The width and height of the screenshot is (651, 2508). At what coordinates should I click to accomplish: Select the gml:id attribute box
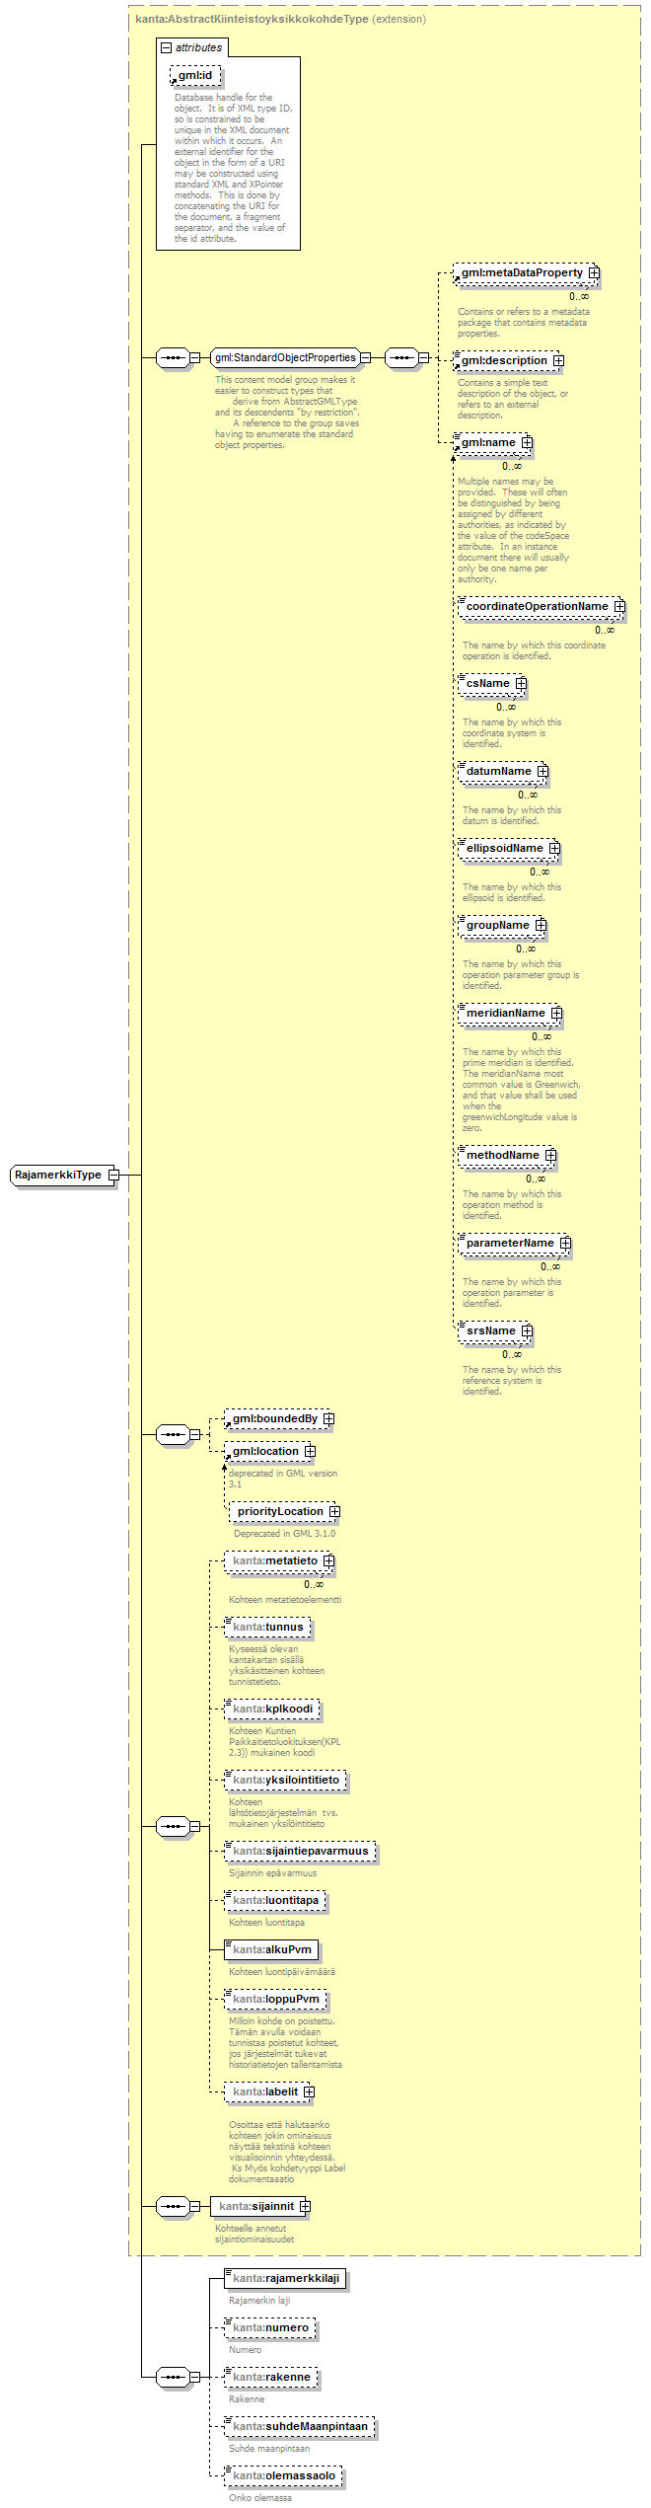pyautogui.click(x=195, y=75)
